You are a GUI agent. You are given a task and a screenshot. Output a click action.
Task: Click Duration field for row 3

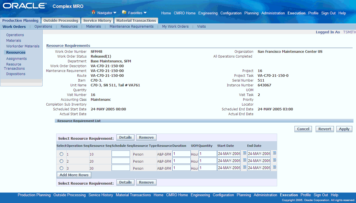(181, 168)
